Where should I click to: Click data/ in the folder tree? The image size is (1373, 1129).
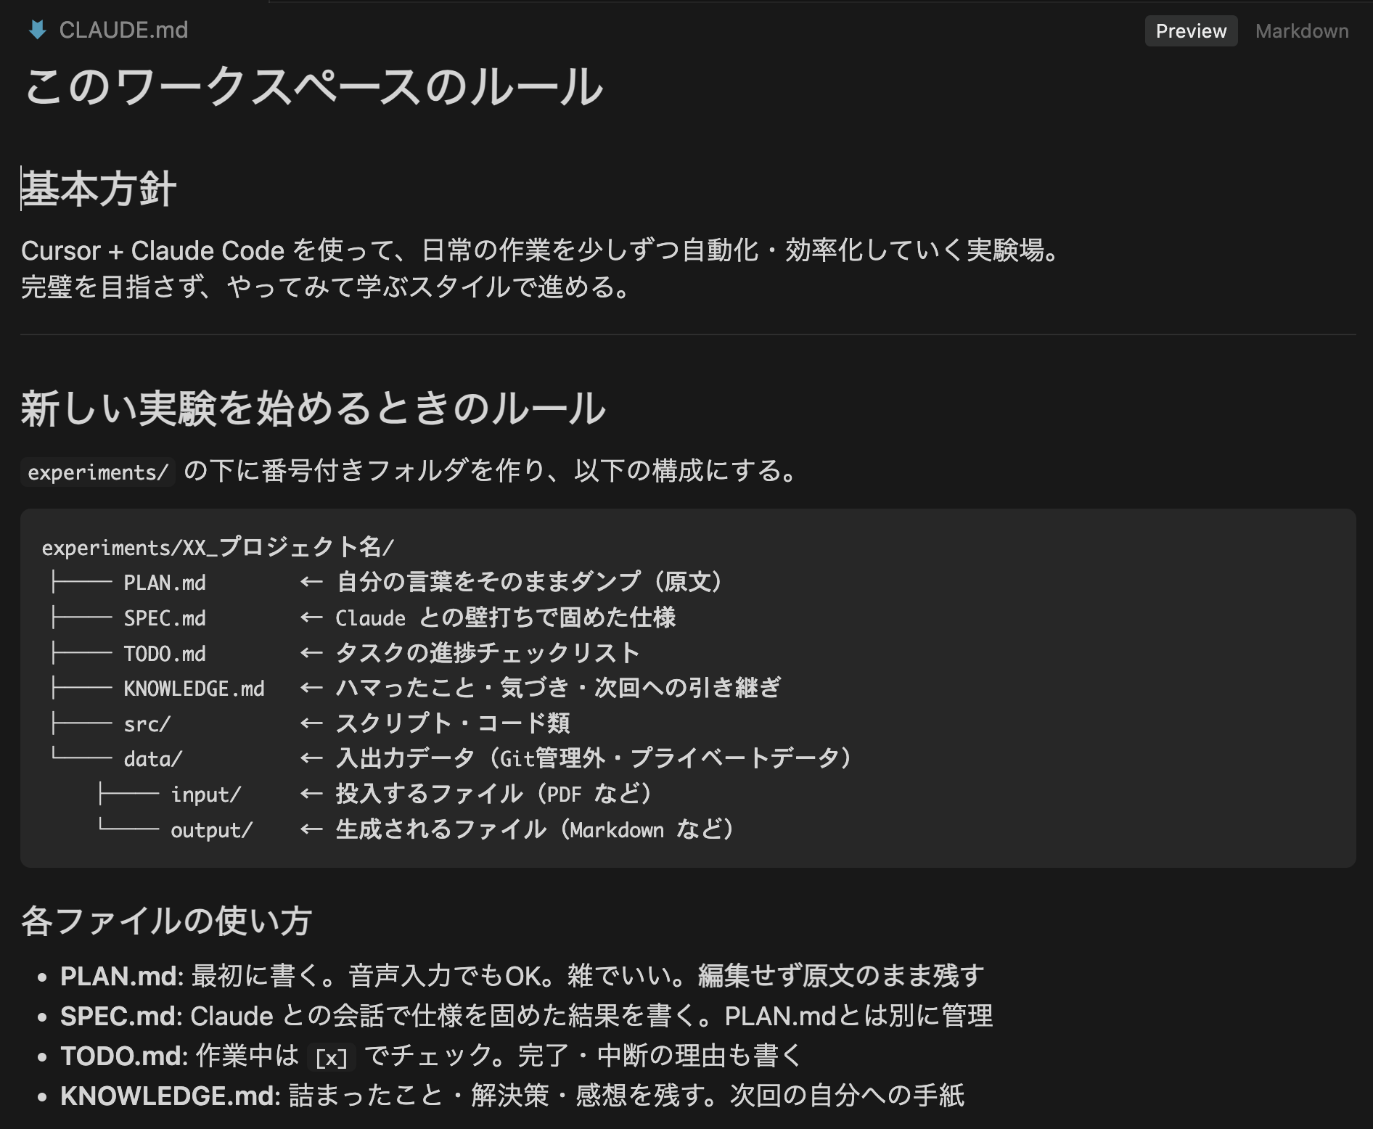pyautogui.click(x=153, y=759)
